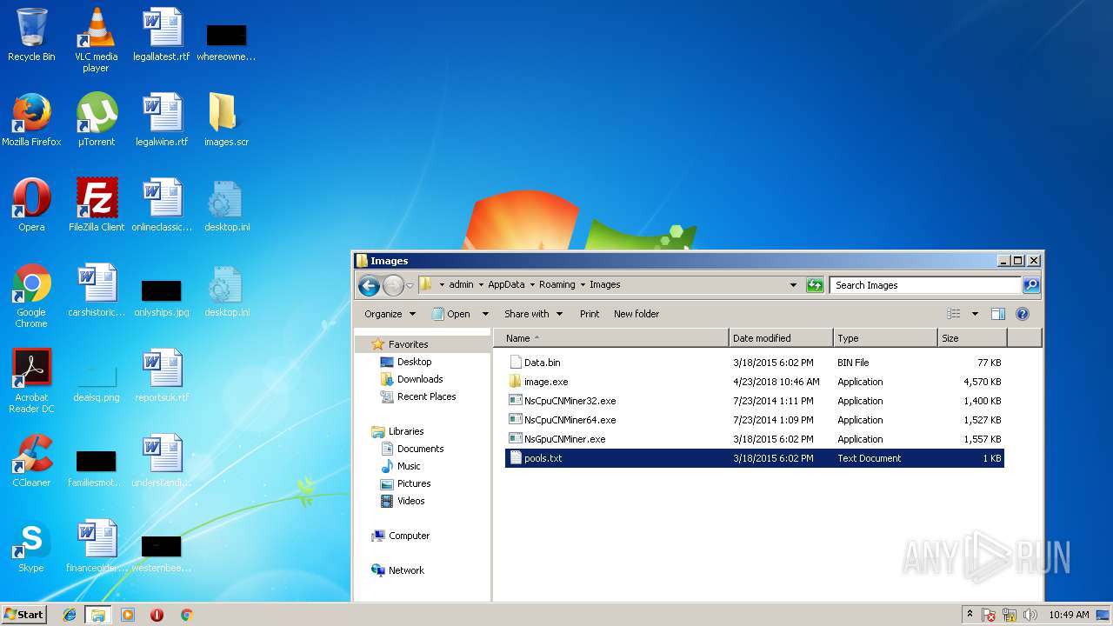1113x626 pixels.
Task: Launch Mozilla Firefox from desktop
Action: (x=31, y=120)
